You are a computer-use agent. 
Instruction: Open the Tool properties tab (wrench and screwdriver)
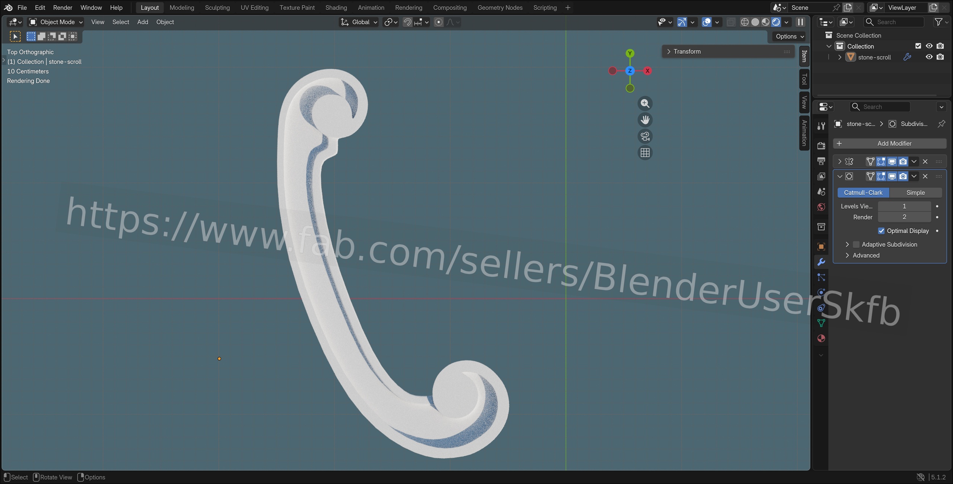pos(821,126)
